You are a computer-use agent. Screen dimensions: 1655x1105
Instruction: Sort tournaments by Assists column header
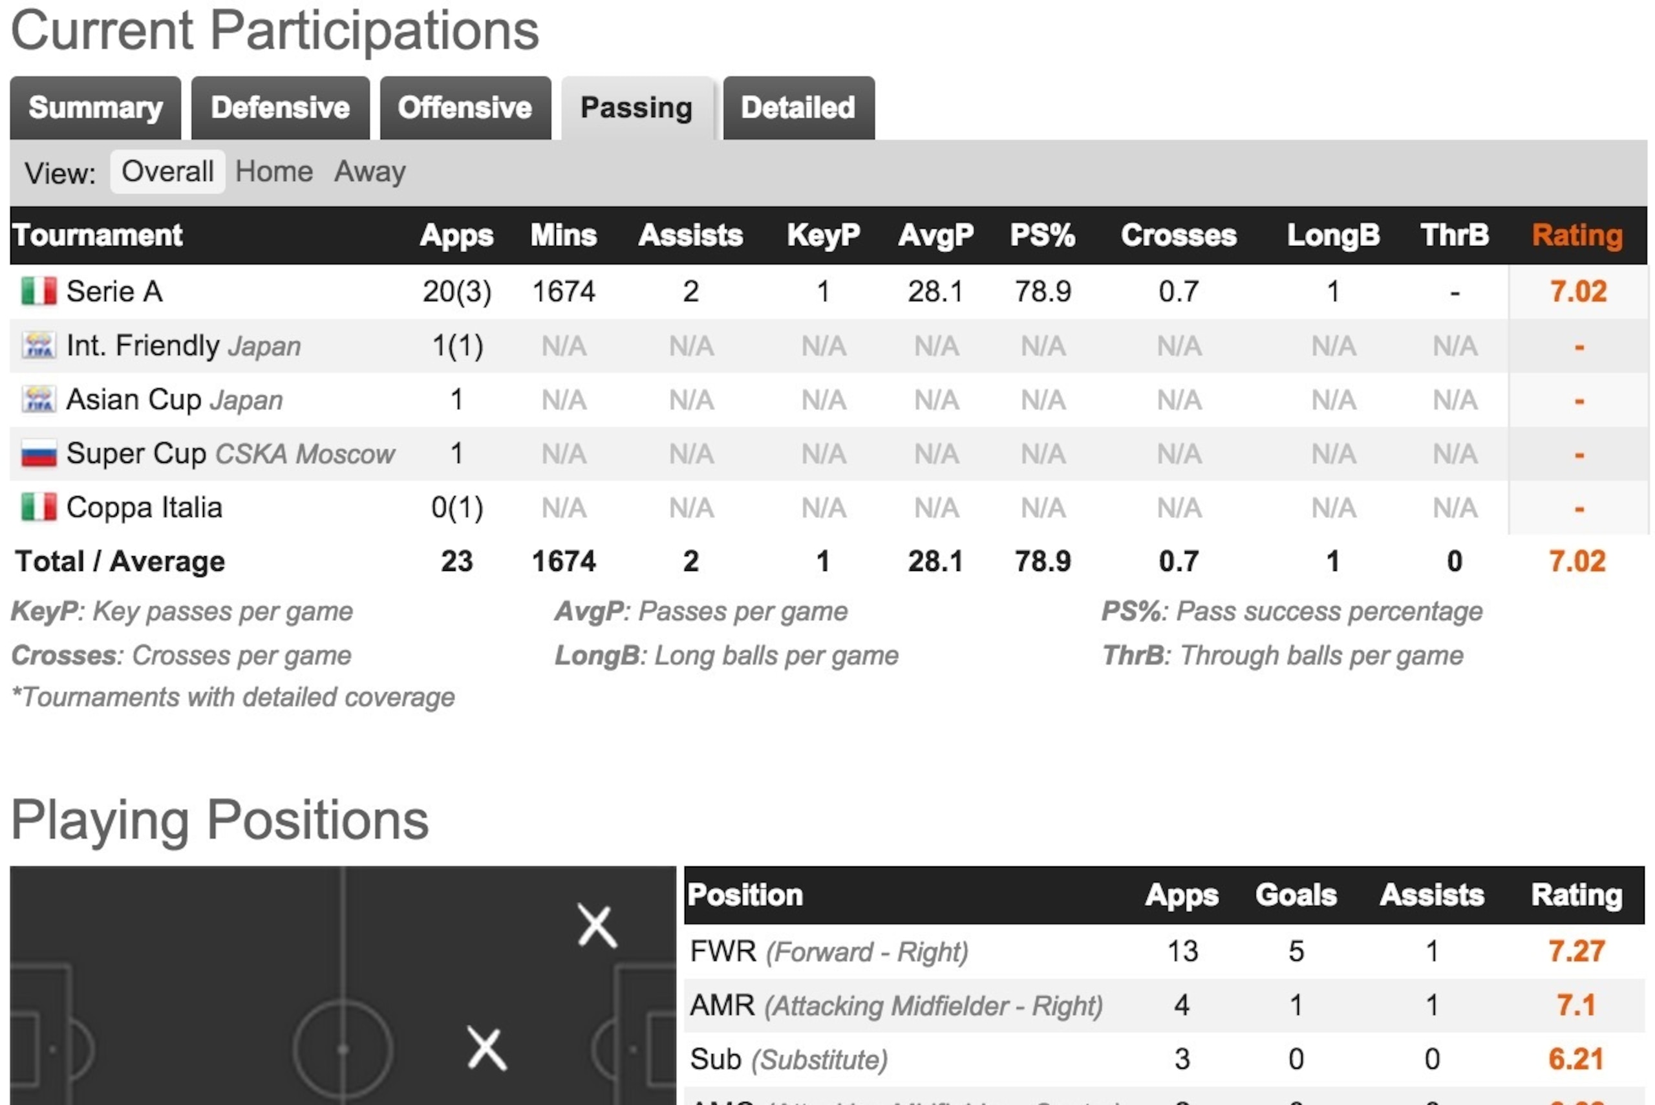point(690,235)
